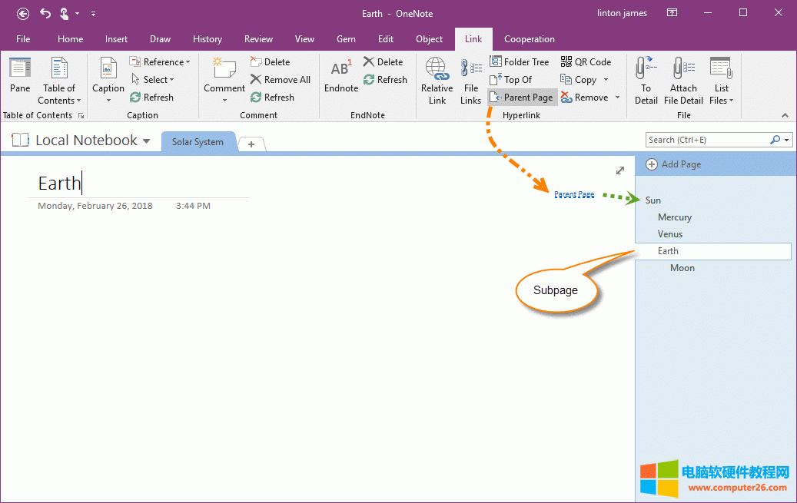Expand the Local Notebook dropdown
This screenshot has width=797, height=503.
coord(146,141)
